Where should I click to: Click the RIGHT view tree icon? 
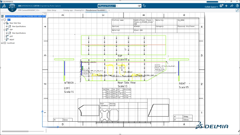click(7, 39)
